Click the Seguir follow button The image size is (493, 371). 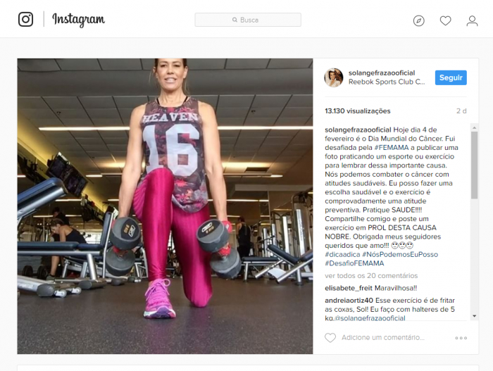(x=451, y=77)
